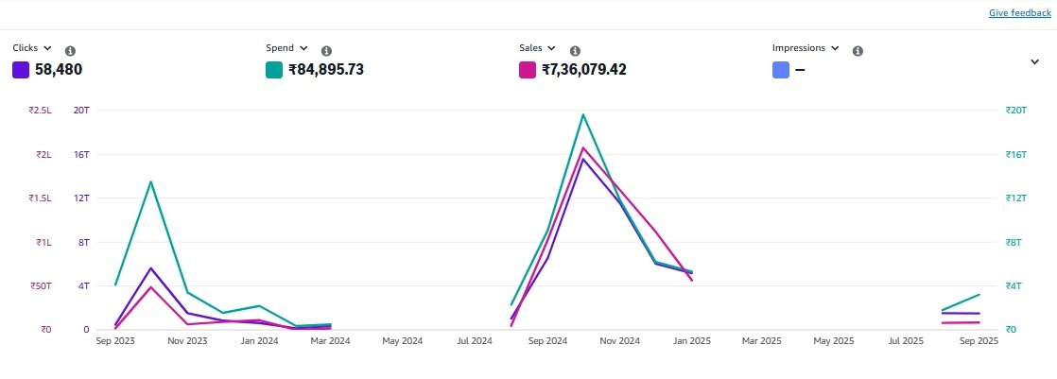
Task: Click the info icon beside Clicks
Action: tap(70, 51)
